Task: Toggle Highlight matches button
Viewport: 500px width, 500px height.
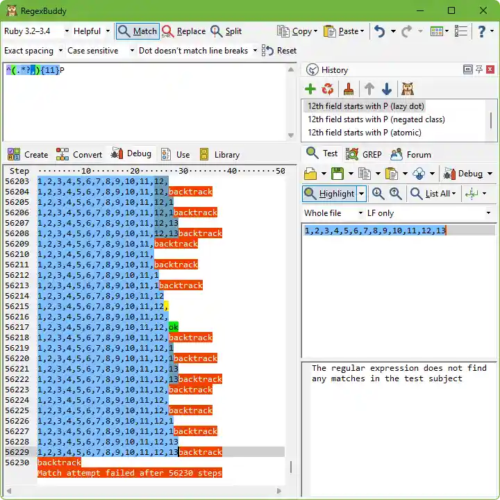Action: [x=329, y=194]
